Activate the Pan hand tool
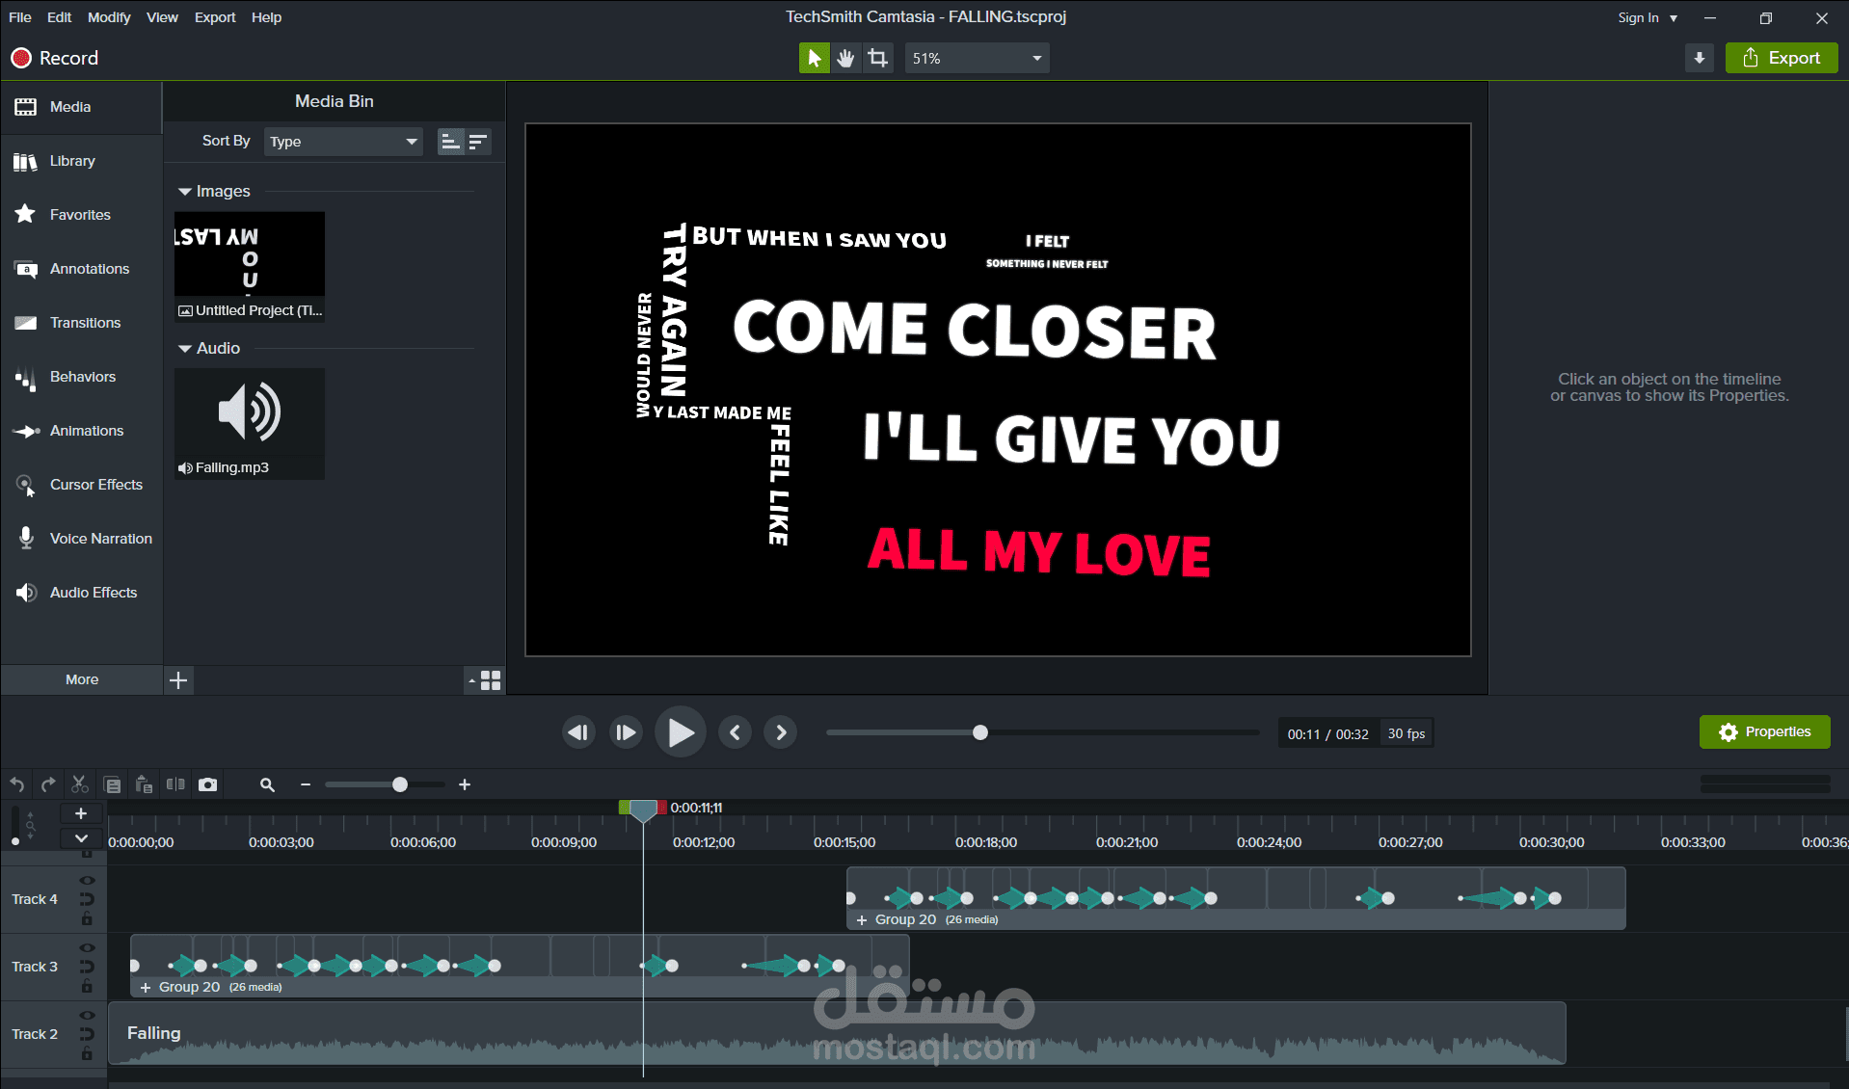The width and height of the screenshot is (1849, 1089). (x=845, y=58)
